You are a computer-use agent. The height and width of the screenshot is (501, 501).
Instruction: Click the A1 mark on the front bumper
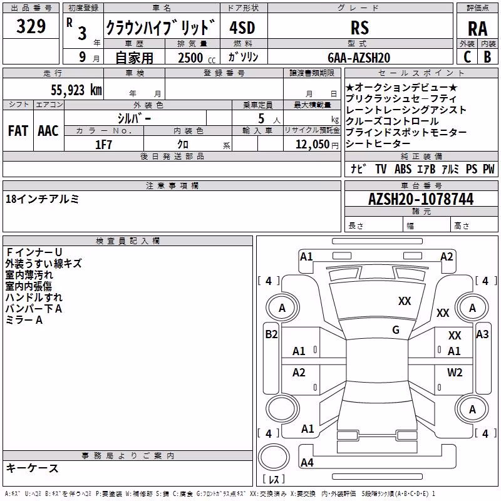pyautogui.click(x=306, y=257)
